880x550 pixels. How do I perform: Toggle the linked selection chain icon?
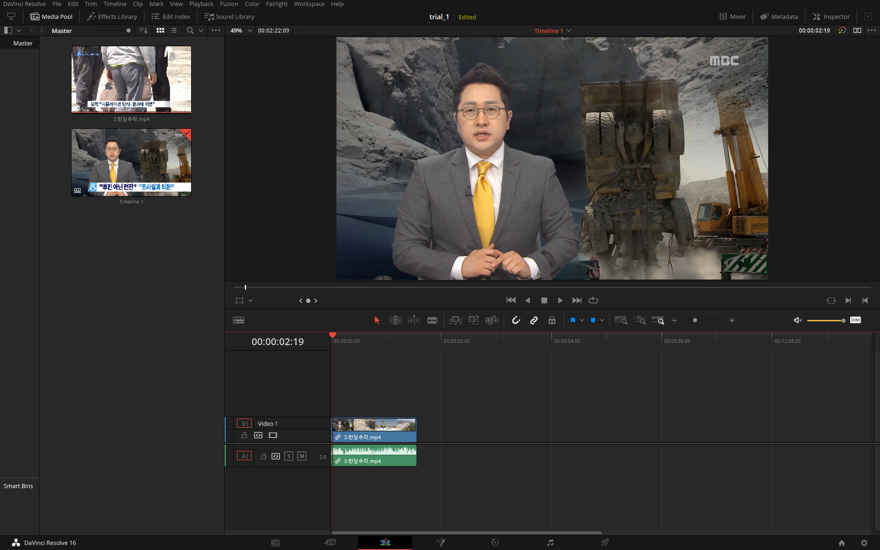(534, 320)
